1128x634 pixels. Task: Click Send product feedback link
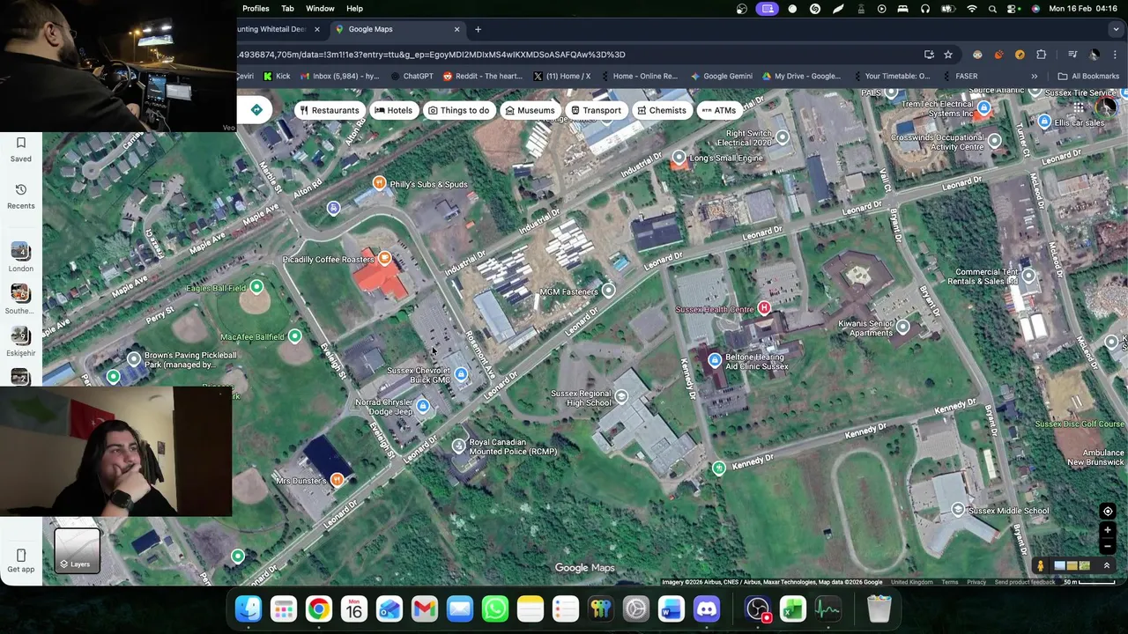(1024, 582)
